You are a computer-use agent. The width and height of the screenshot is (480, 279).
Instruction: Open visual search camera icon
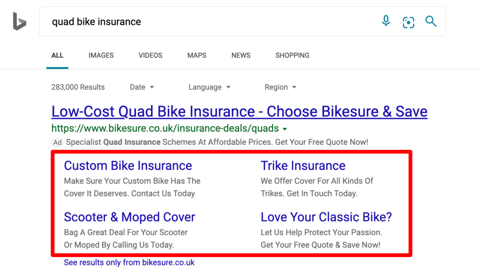408,22
